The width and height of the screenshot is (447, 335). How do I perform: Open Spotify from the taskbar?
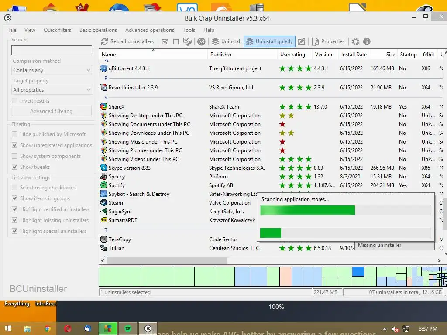point(128,328)
